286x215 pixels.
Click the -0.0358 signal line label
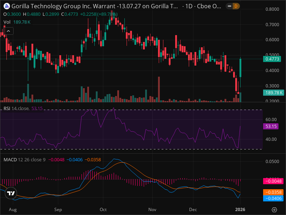coord(273,192)
